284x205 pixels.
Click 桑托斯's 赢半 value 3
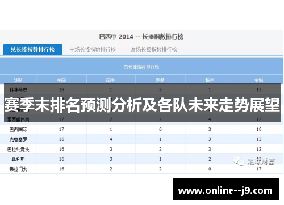[x=111, y=159]
